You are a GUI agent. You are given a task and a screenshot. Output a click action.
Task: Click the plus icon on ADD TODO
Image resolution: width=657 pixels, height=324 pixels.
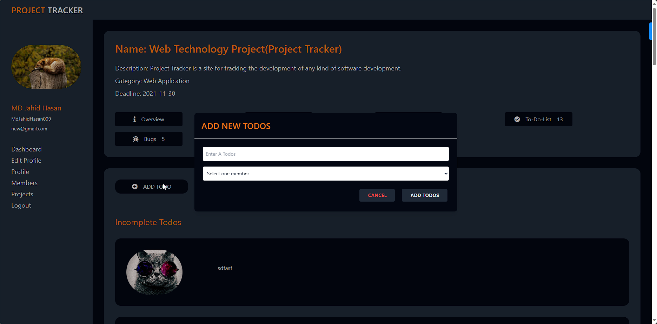(135, 187)
